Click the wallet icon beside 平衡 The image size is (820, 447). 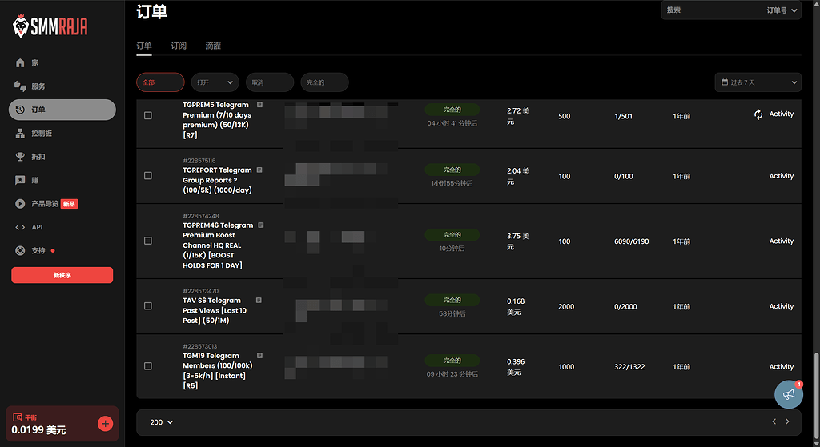[18, 417]
